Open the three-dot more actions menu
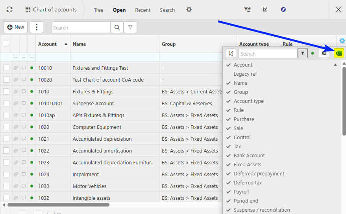Screen dimensions: 346x214 (x=36, y=27)
